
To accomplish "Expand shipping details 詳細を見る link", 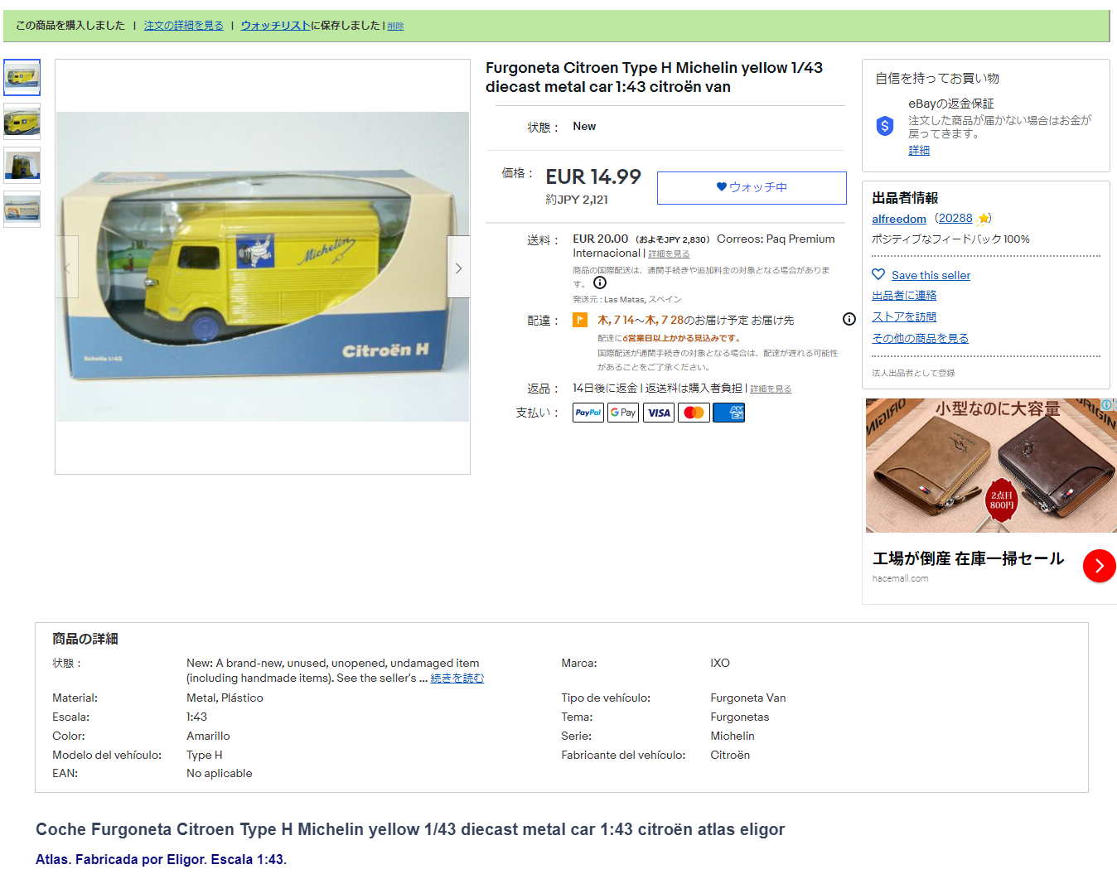I will tap(669, 254).
